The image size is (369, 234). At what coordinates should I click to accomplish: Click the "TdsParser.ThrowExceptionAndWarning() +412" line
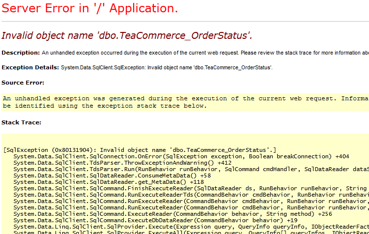(122, 163)
